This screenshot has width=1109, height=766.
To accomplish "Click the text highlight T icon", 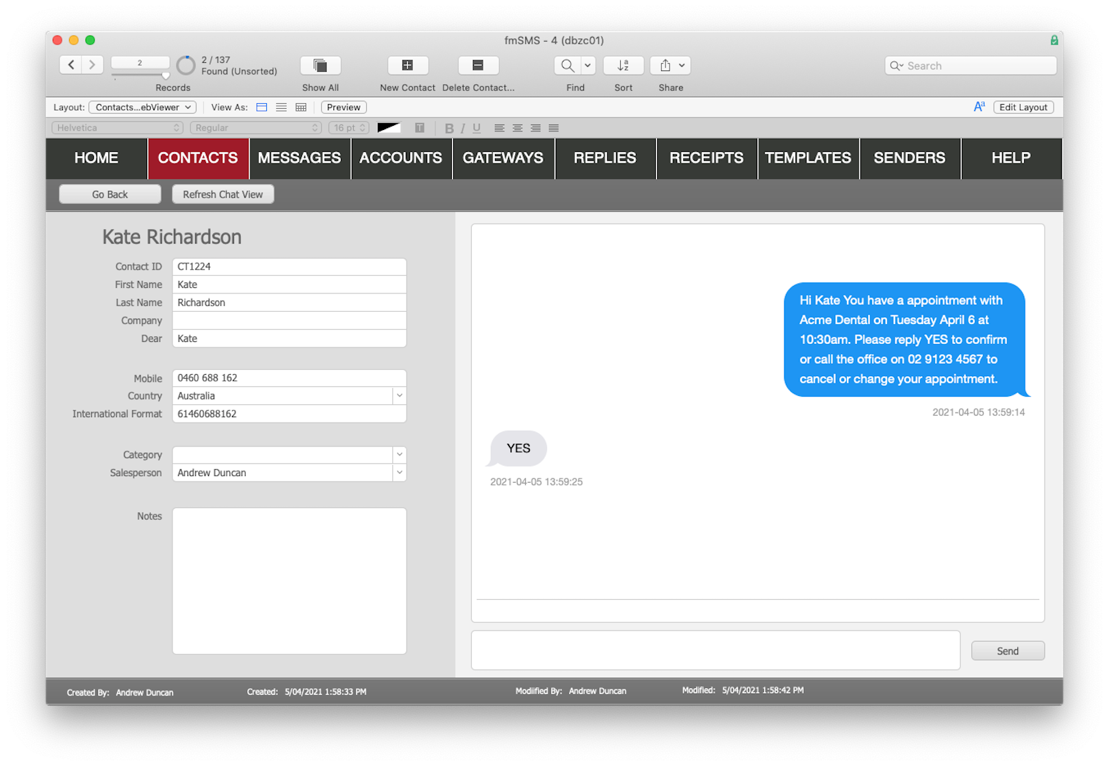I will pos(420,128).
